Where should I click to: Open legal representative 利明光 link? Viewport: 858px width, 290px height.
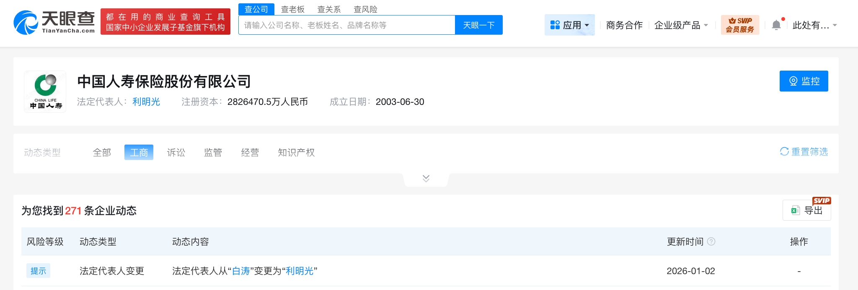[x=146, y=102]
